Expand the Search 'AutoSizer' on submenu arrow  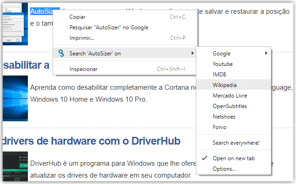point(193,54)
